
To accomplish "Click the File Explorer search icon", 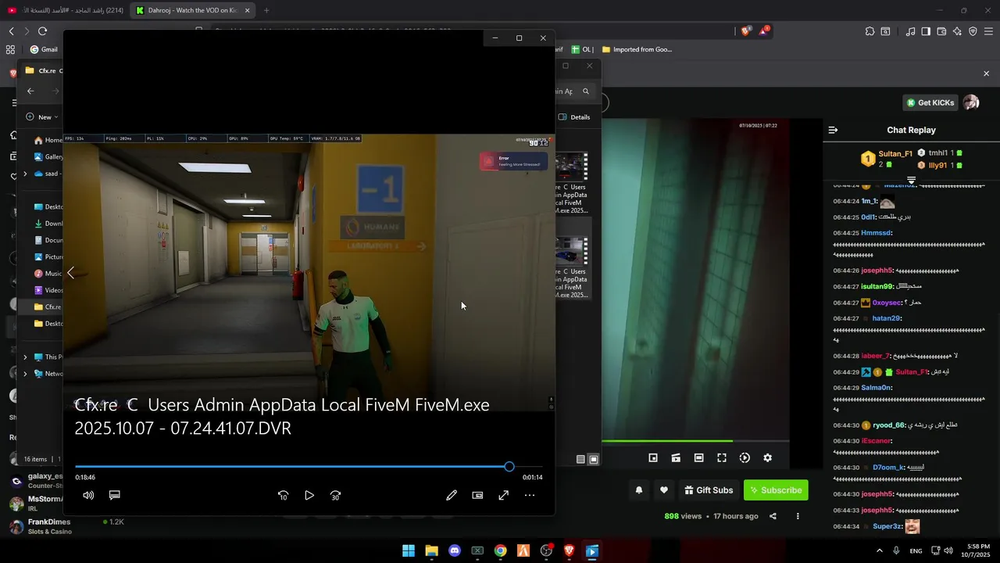I will (x=586, y=91).
